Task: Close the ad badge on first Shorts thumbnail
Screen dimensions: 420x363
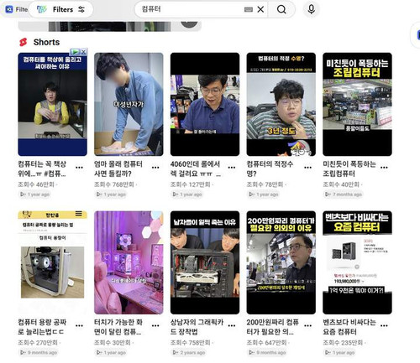Action: (x=83, y=52)
